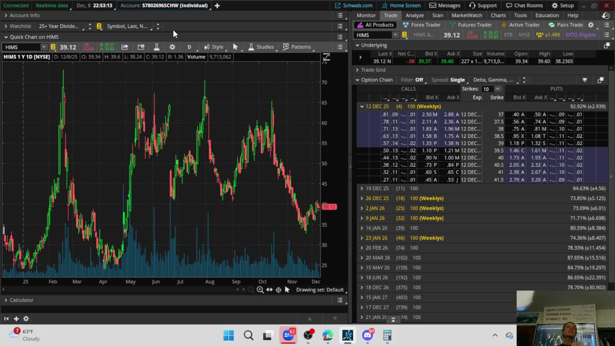Switch to the Monitor tab
The image size is (615, 346).
click(x=366, y=15)
